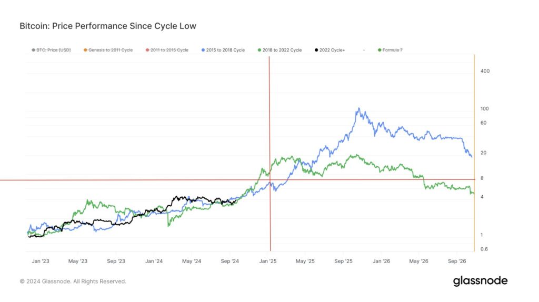Viewport: 539px width, 302px height.
Task: Click the orange Genesis cycle legend dot
Action: coord(85,50)
